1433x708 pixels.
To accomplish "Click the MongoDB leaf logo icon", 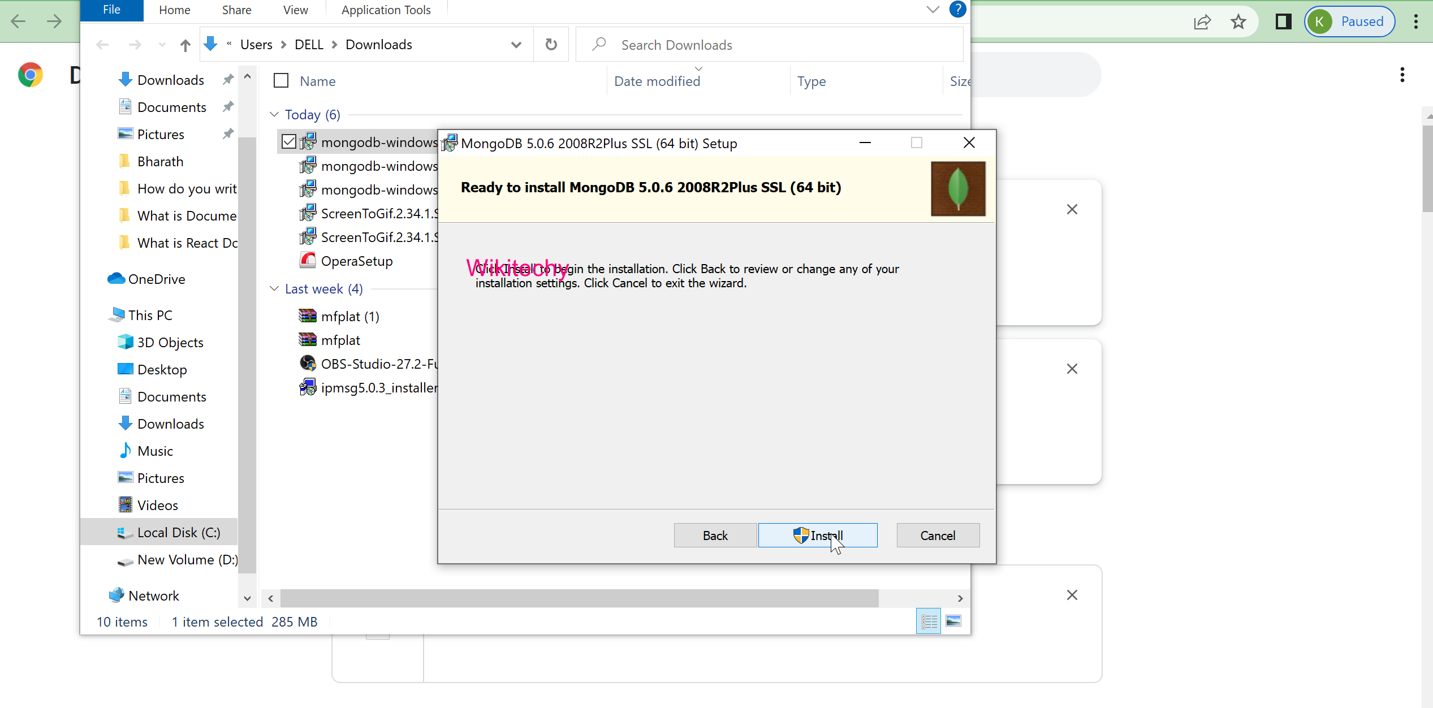I will pos(959,188).
